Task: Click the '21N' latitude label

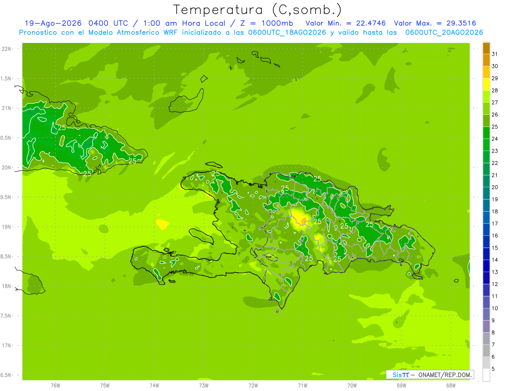Action: pyautogui.click(x=6, y=108)
